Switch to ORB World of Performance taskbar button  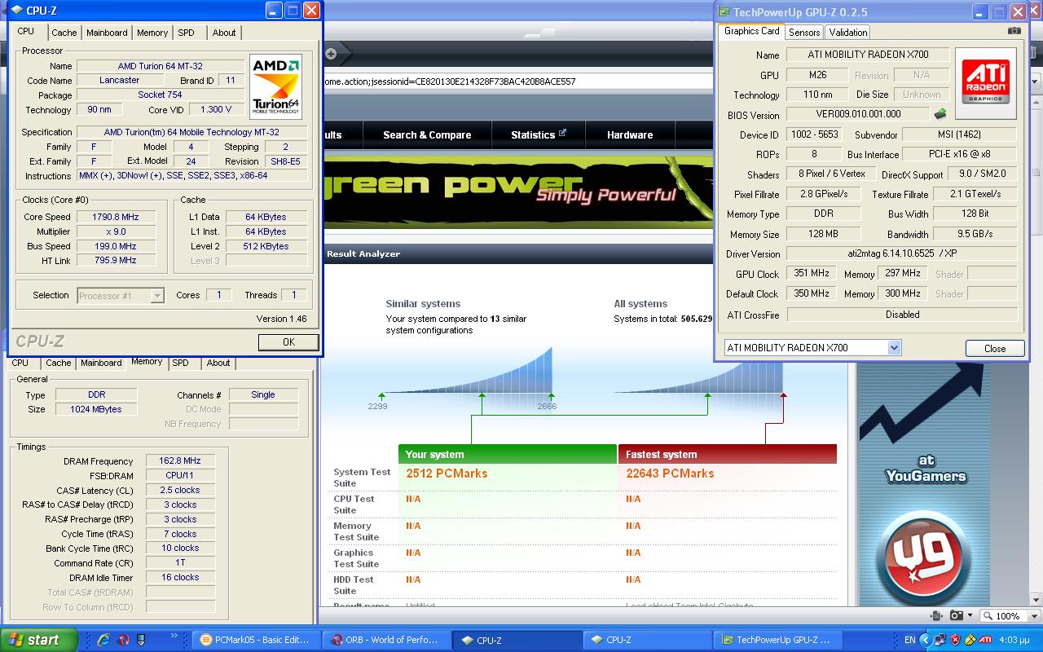click(388, 640)
